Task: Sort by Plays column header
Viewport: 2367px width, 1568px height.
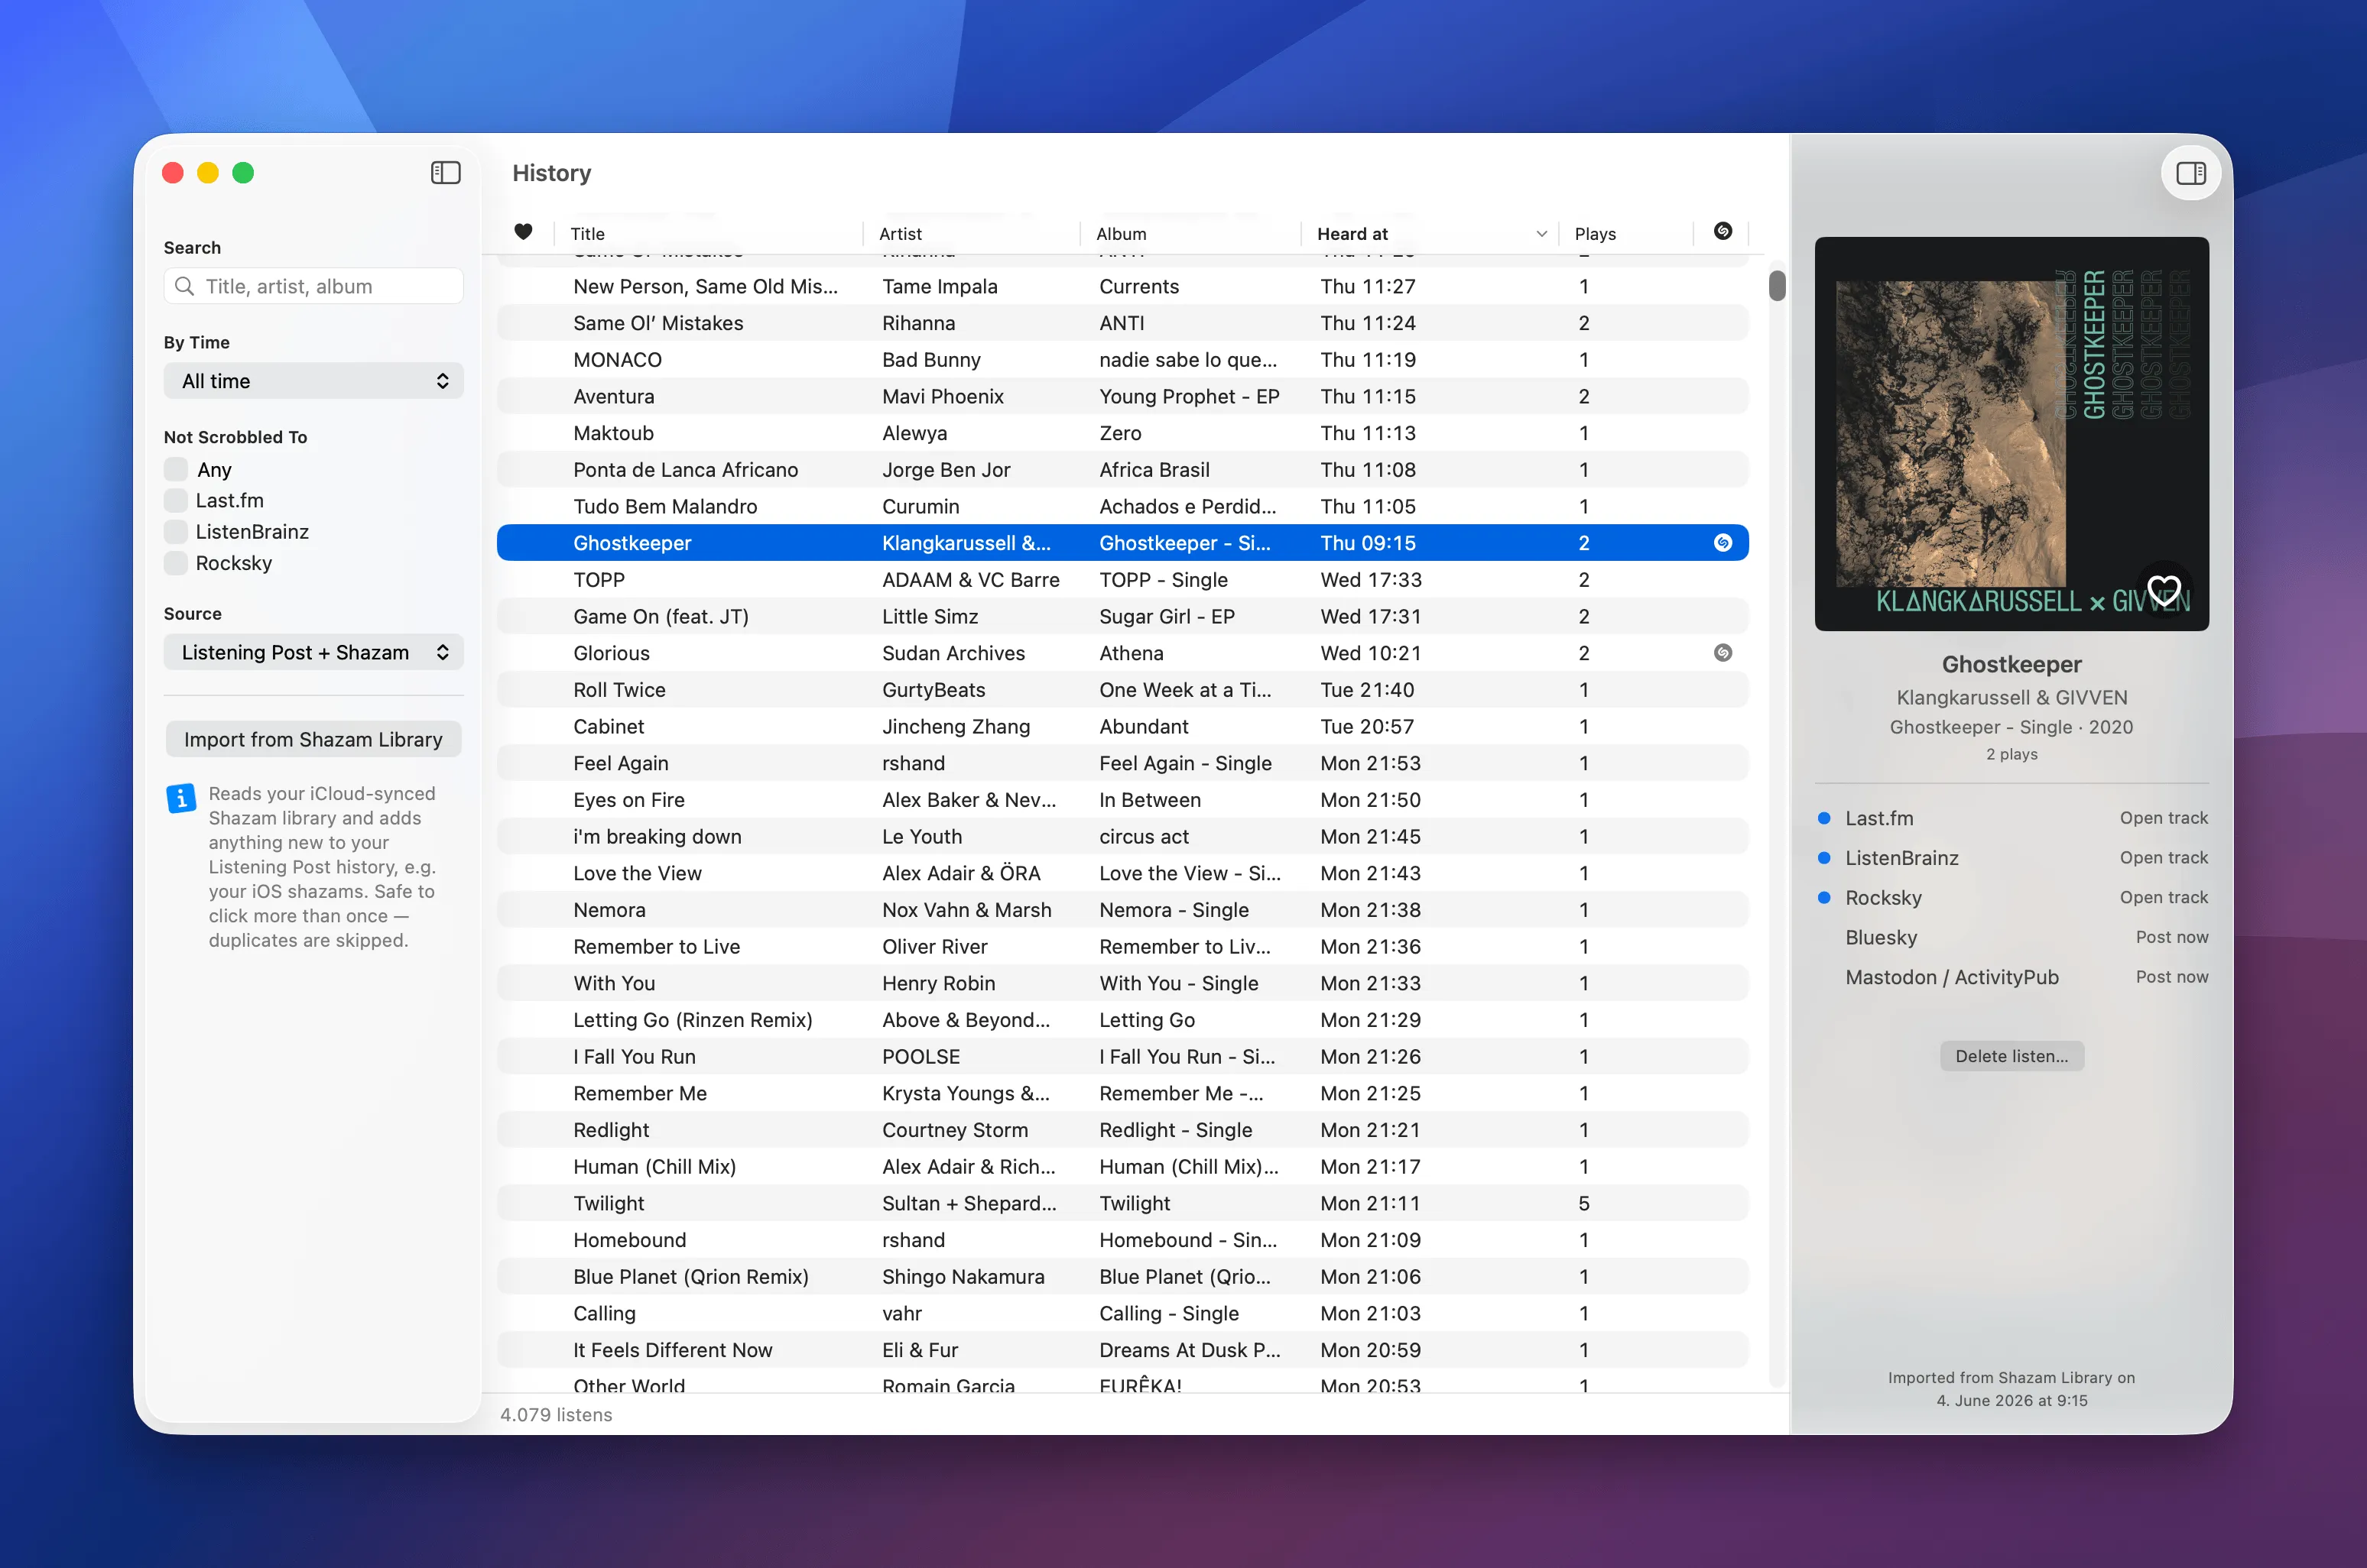Action: tap(1595, 234)
